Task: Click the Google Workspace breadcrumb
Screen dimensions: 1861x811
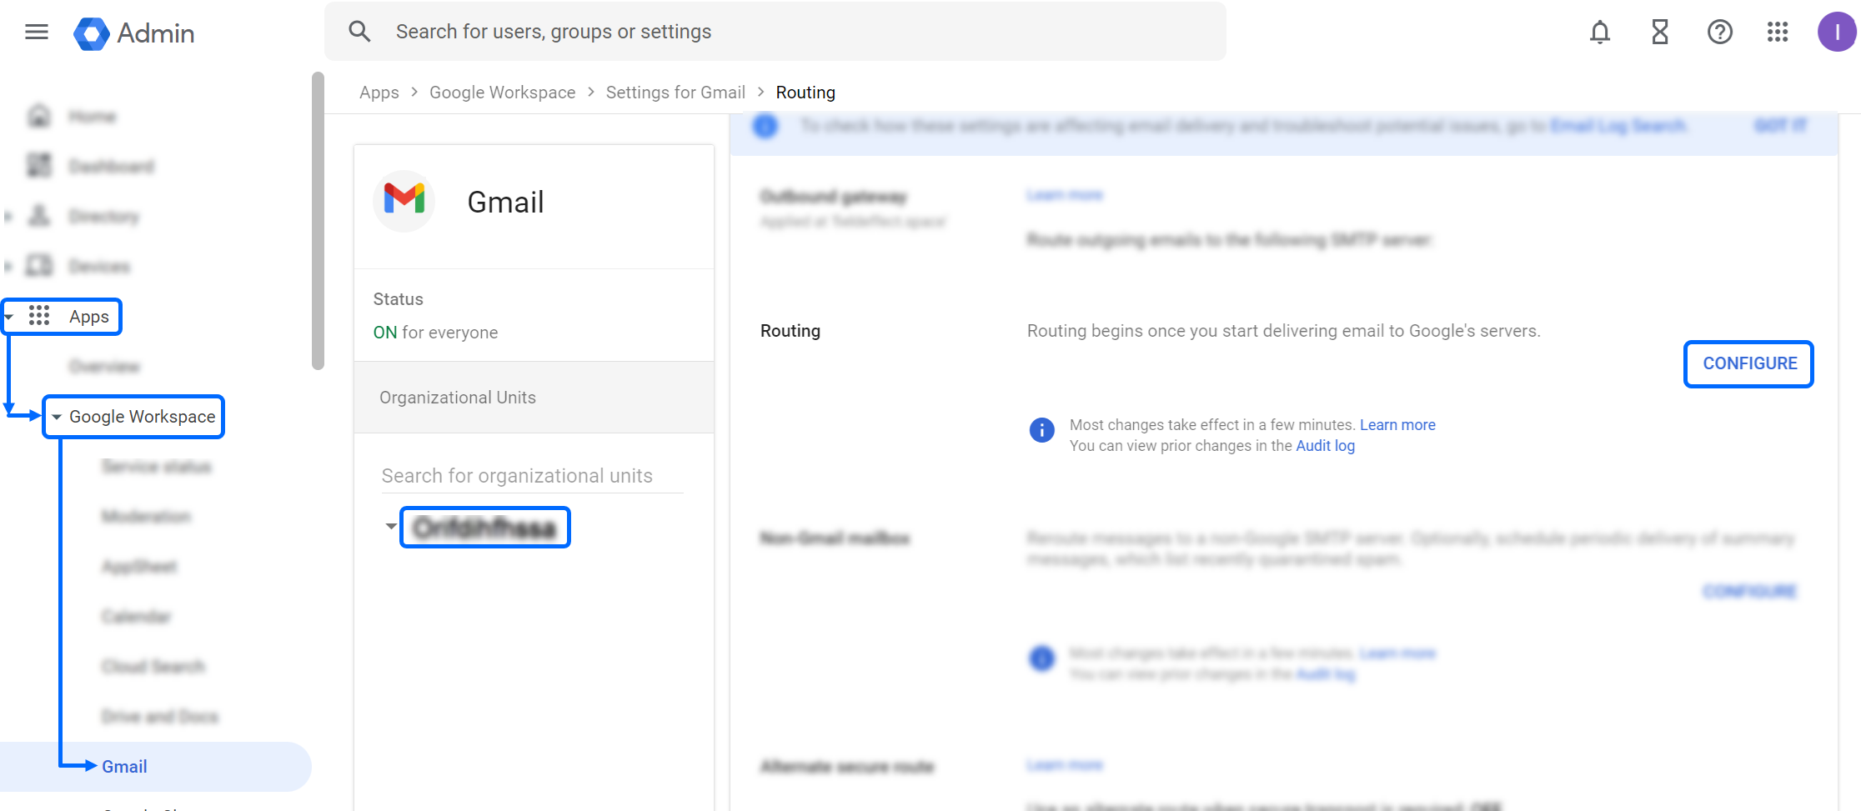Action: click(x=502, y=93)
